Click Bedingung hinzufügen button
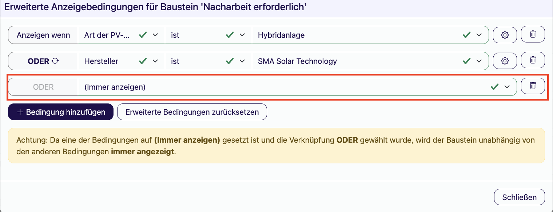The width and height of the screenshot is (553, 212). coord(61,112)
